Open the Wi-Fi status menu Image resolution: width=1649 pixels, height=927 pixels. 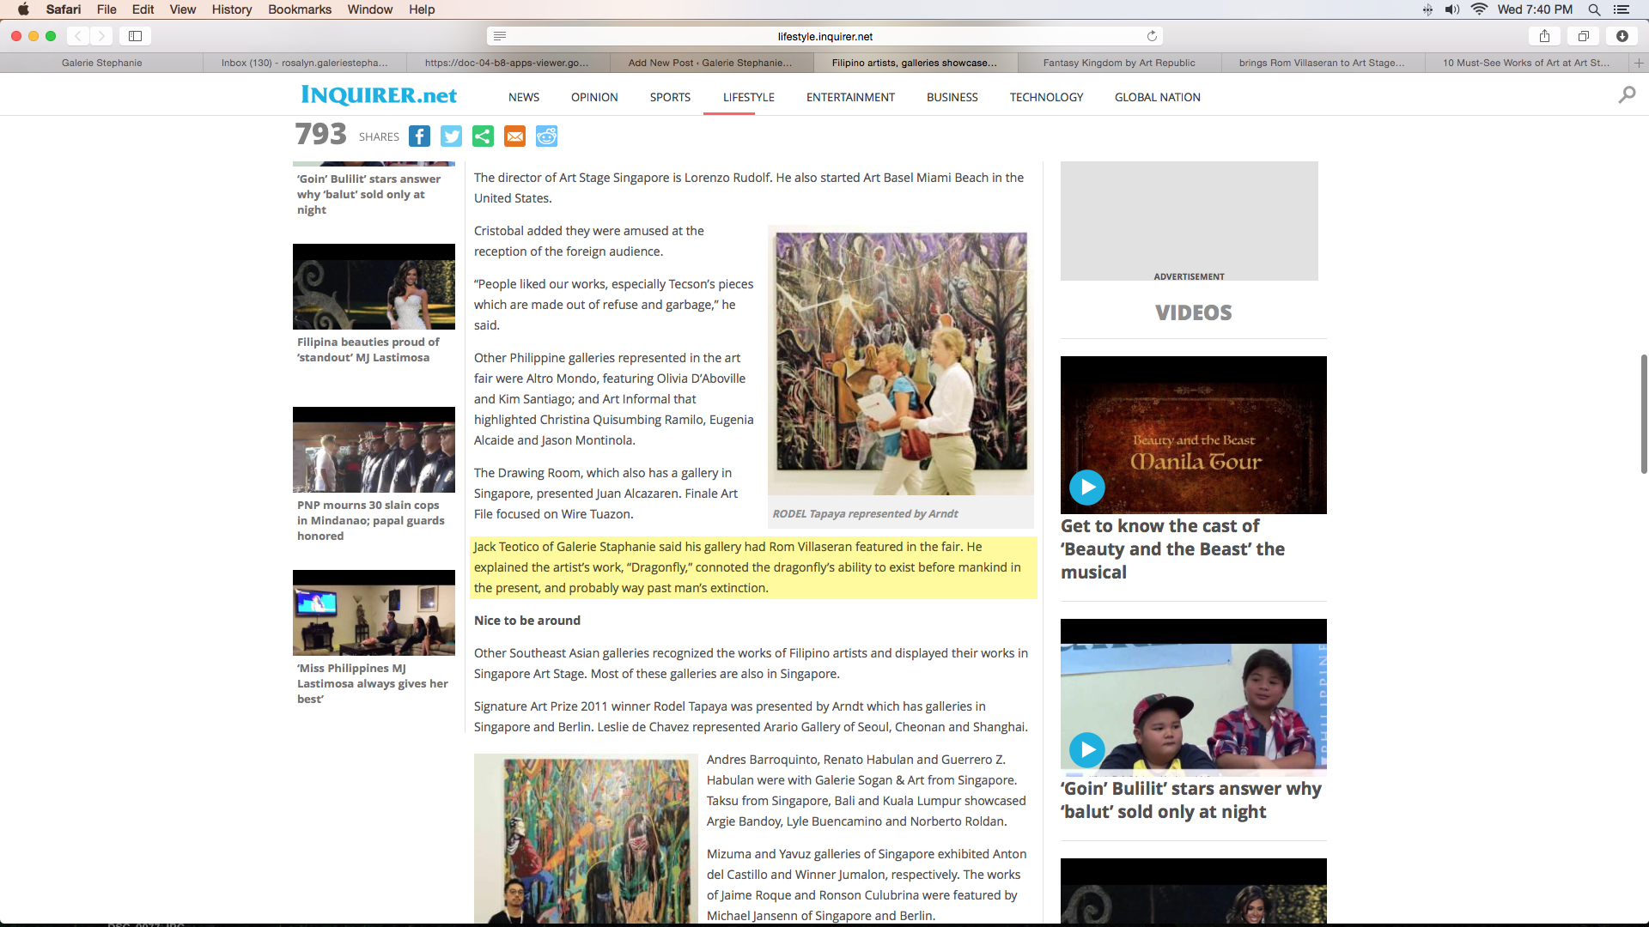coord(1479,9)
